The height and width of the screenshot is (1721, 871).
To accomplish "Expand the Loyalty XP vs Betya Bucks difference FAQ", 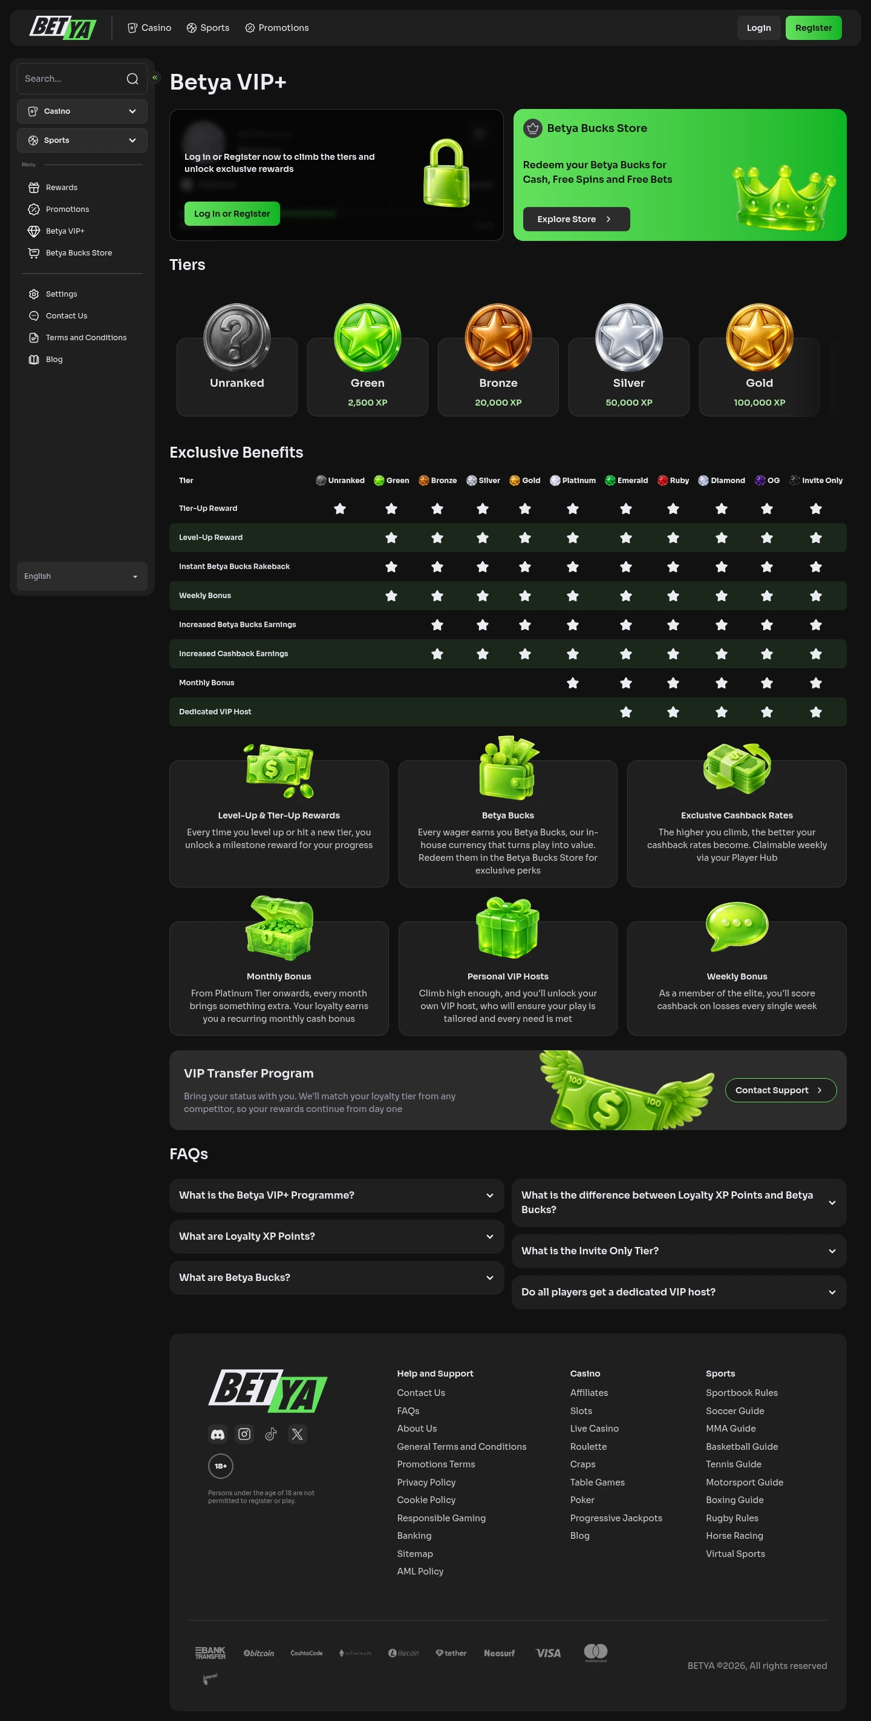I will pyautogui.click(x=679, y=1203).
